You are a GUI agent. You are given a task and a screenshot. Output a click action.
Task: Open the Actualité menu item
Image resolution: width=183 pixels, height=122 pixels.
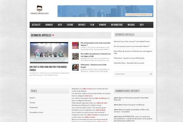(36, 25)
